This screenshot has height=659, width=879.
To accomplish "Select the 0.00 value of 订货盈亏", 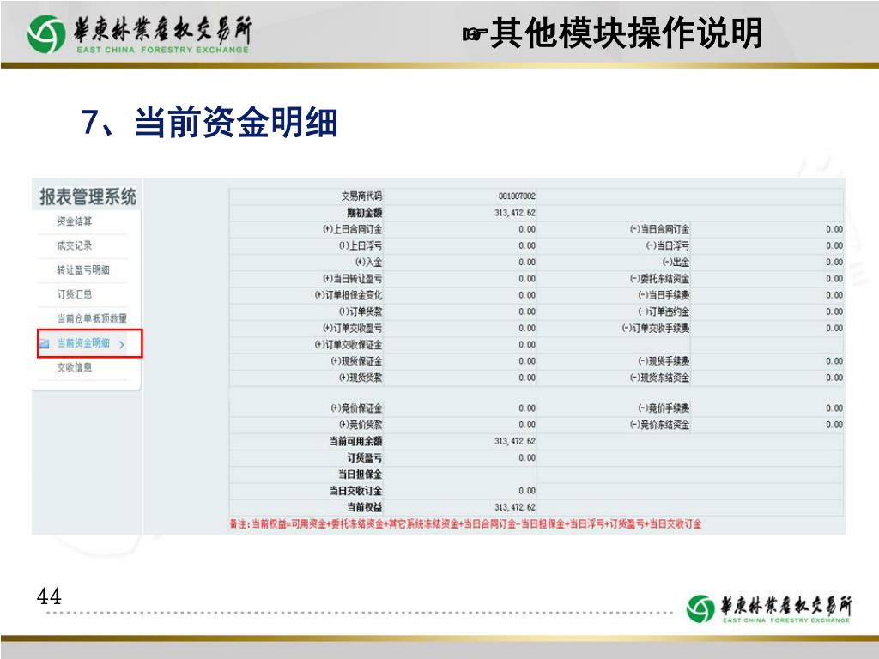I will pos(527,458).
